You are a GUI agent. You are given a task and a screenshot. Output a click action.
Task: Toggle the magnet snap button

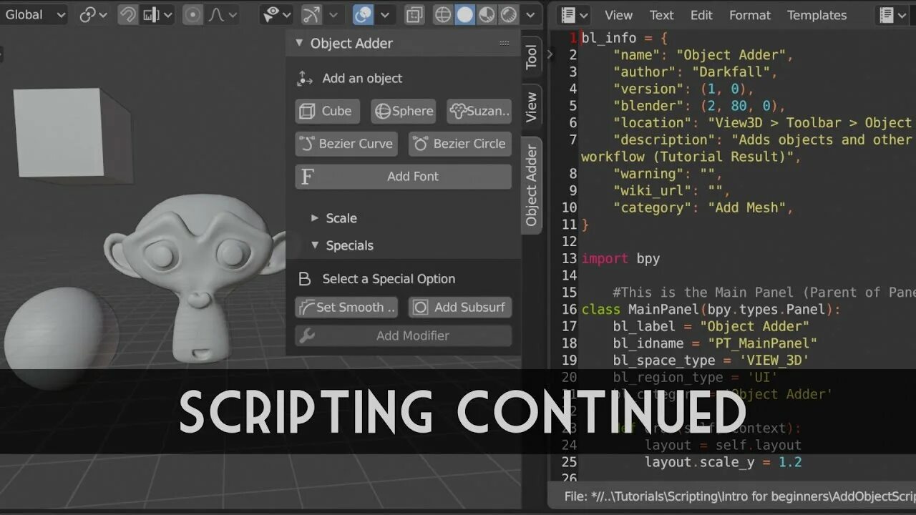(x=127, y=14)
